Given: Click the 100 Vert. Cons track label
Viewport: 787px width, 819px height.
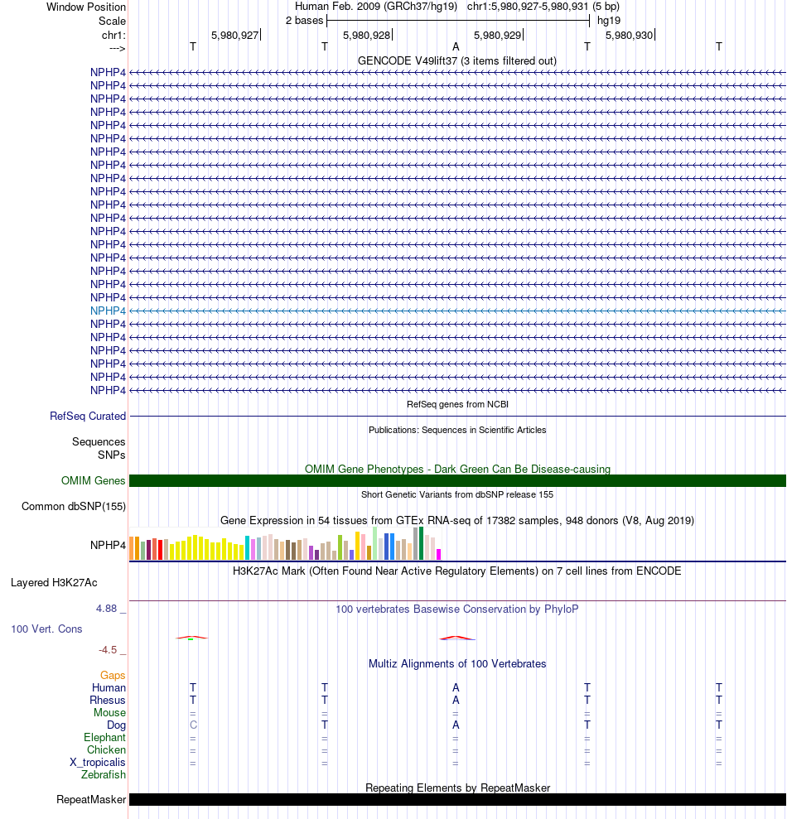Looking at the screenshot, I should (x=46, y=629).
